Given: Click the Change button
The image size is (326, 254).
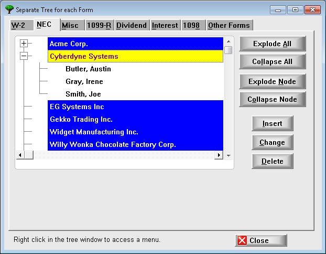Looking at the screenshot, I should coord(273,142).
